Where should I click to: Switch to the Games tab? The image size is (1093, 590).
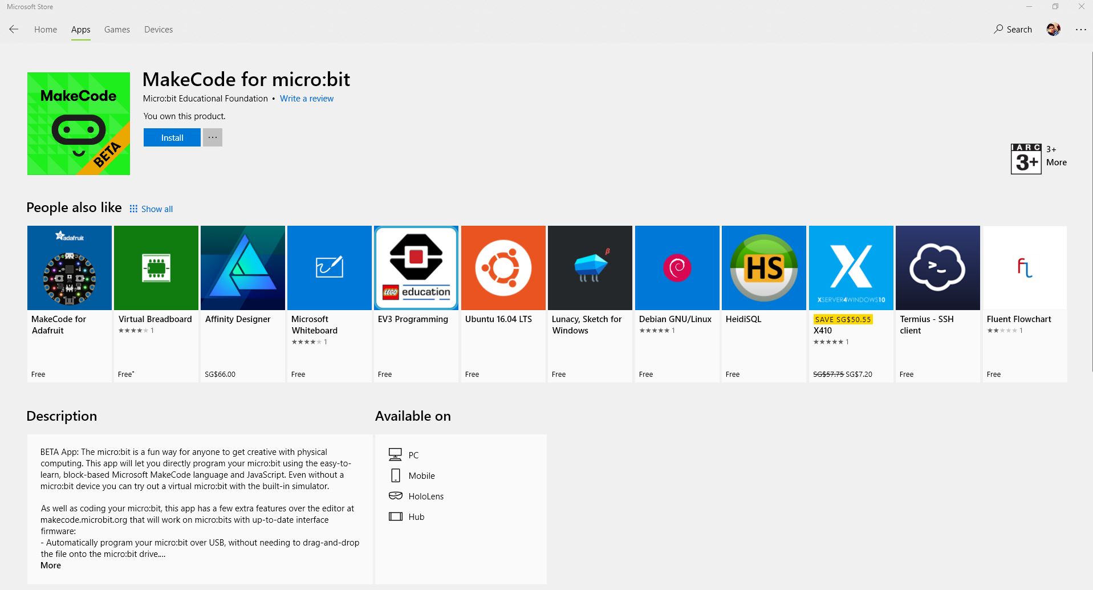point(117,30)
